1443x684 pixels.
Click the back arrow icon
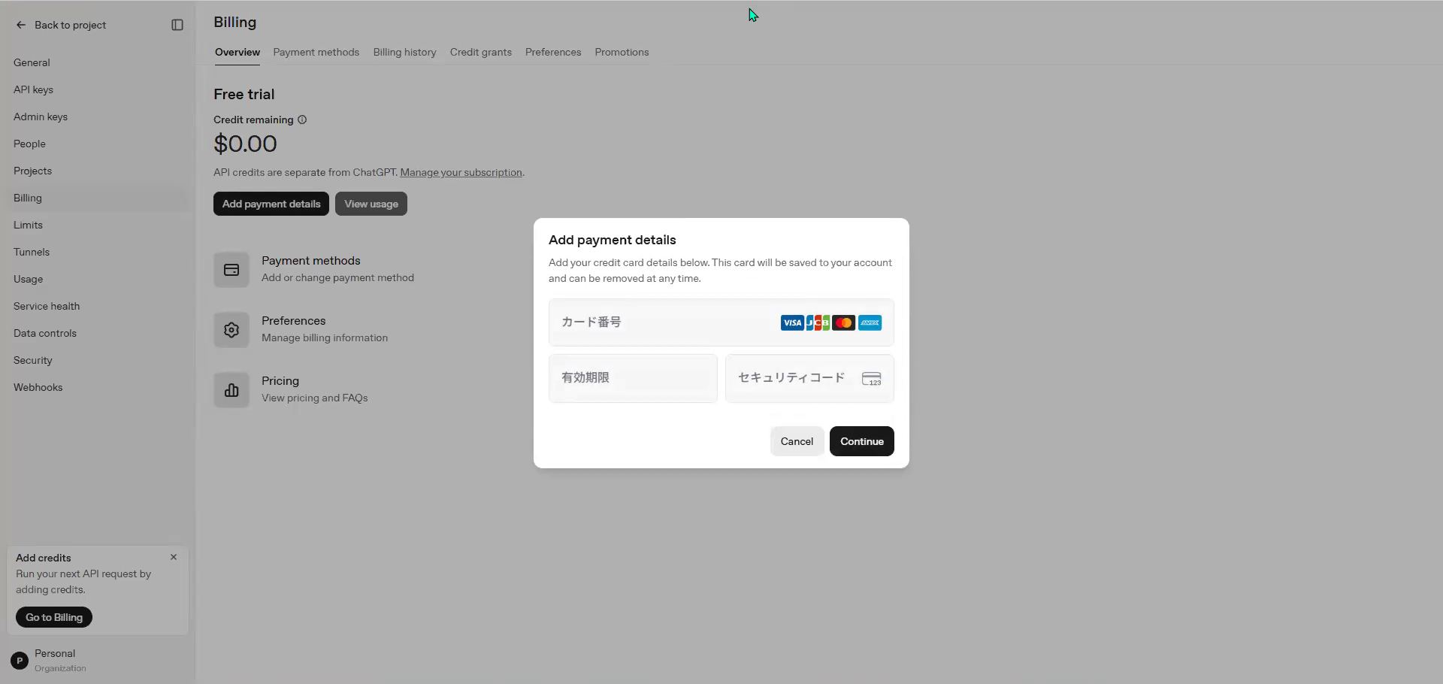click(x=21, y=25)
